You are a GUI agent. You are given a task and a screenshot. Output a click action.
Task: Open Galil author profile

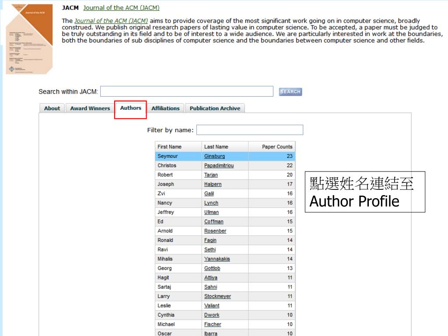tap(209, 193)
